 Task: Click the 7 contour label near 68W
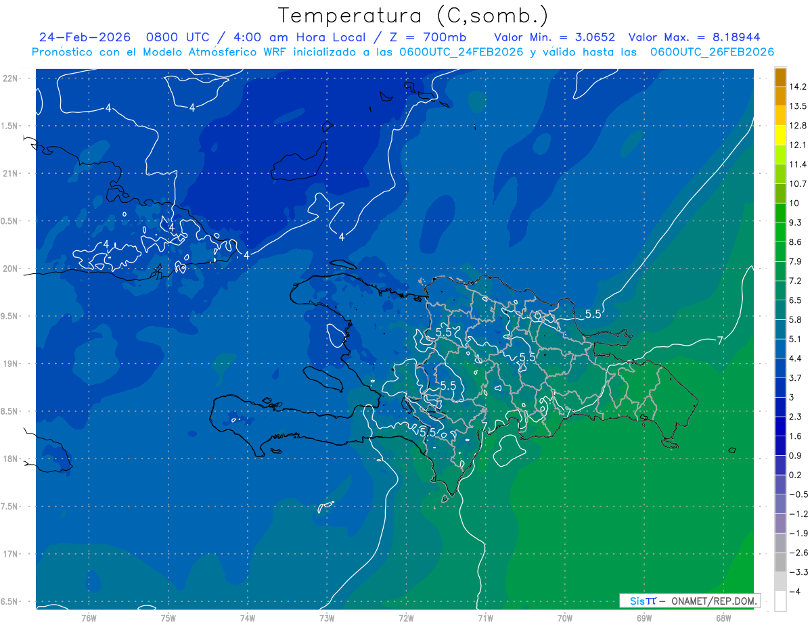(720, 340)
